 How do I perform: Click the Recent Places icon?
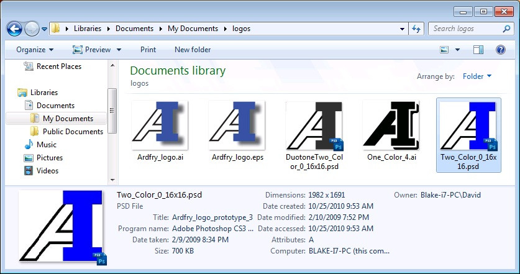click(x=29, y=66)
